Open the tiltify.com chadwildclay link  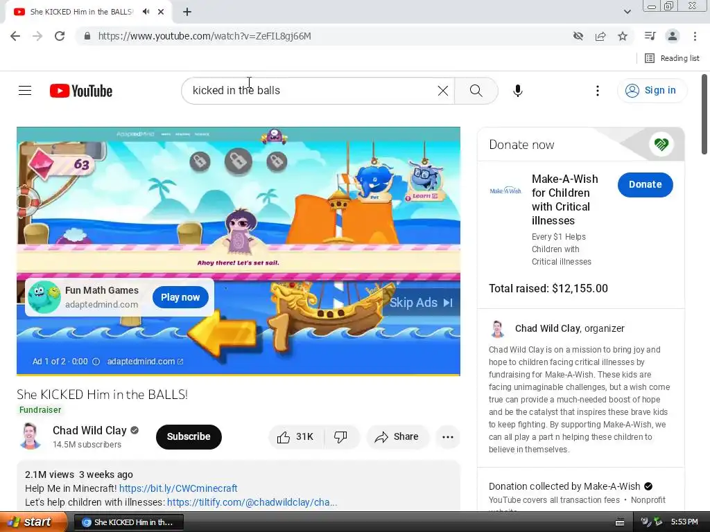tap(252, 502)
